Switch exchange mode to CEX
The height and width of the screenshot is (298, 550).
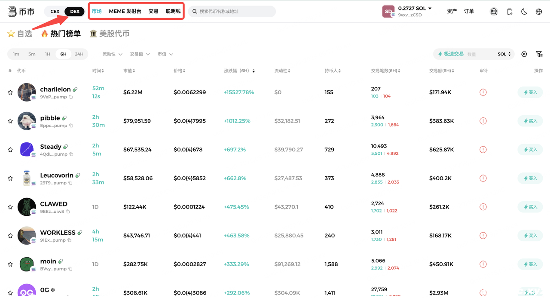coord(55,12)
